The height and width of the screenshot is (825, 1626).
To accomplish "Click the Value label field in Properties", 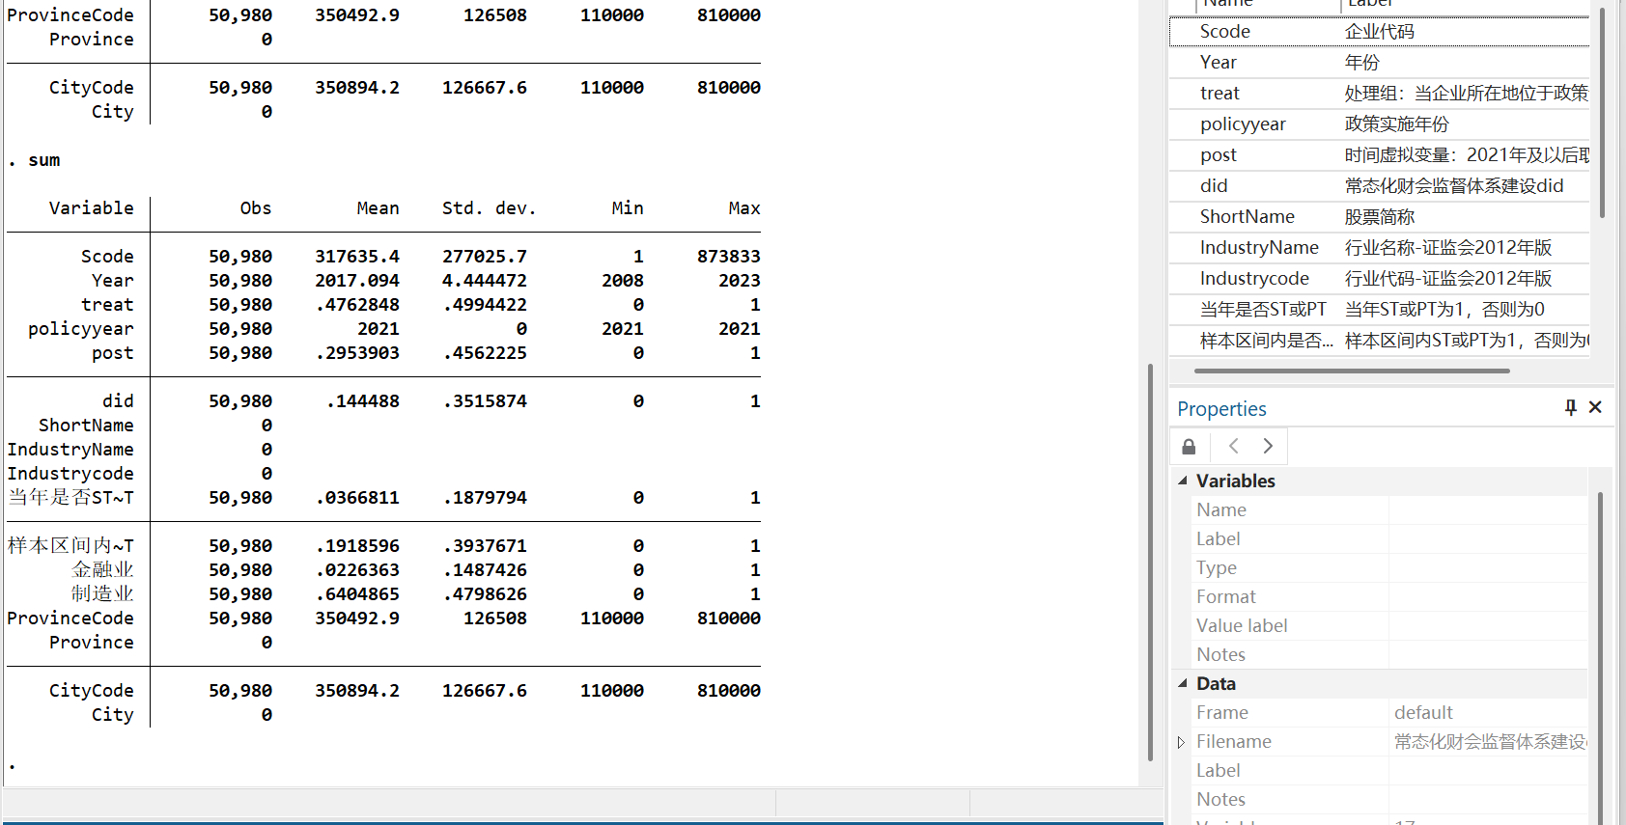I will 1488,626.
